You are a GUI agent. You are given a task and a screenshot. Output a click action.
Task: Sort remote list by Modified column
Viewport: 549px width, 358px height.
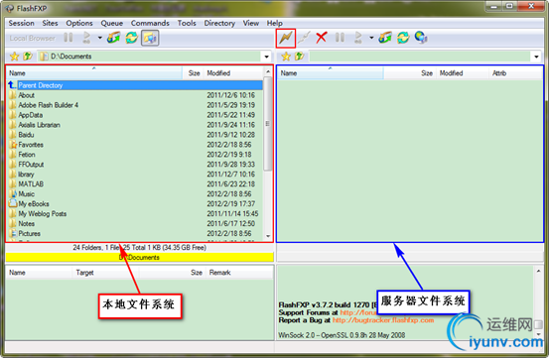[463, 73]
